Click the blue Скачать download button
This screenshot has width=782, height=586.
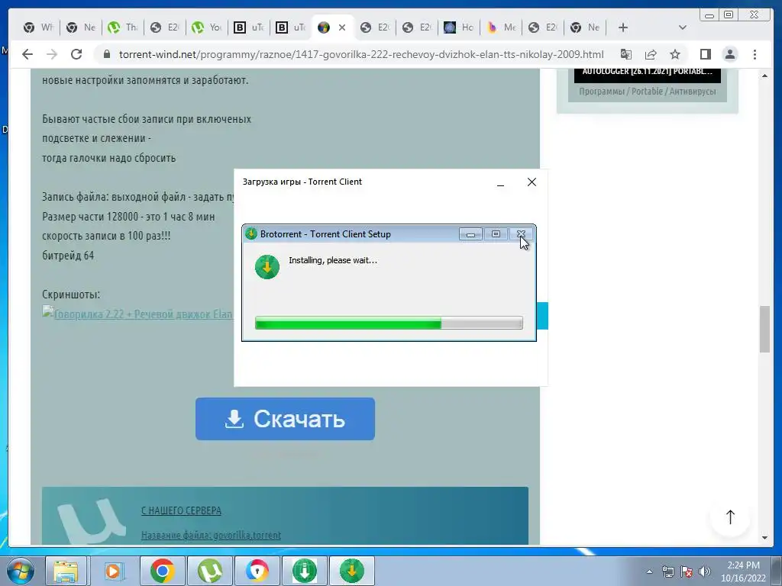tap(285, 419)
